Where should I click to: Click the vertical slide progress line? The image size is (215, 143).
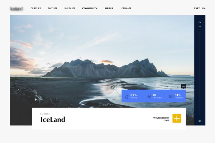tap(200, 74)
